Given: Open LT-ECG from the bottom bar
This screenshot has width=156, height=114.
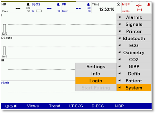Looking at the screenshot, I should click(x=76, y=106).
